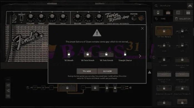Click the Buy Now button

point(107,71)
